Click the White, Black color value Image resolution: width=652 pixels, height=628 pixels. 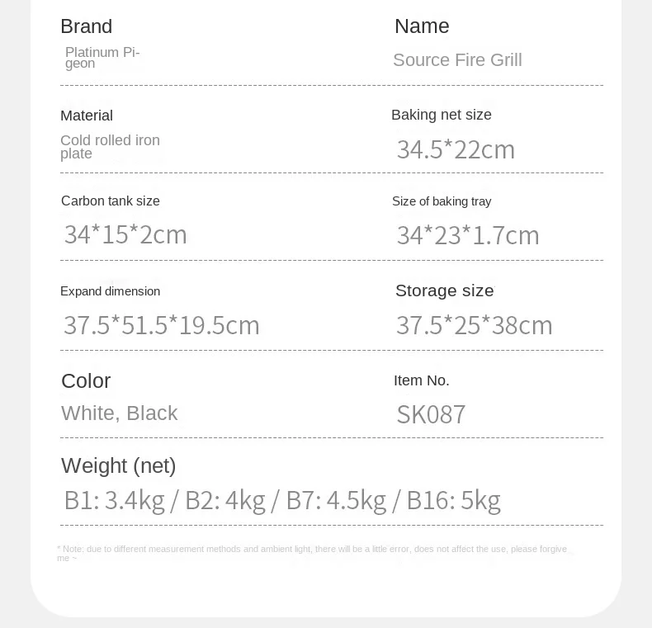(x=120, y=413)
